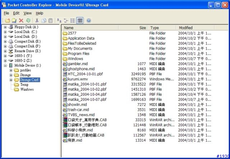
Task: Select the Storage Card tree item
Action: click(x=29, y=80)
